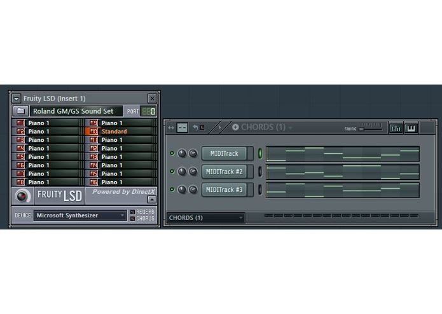The height and width of the screenshot is (314, 442).
Task: Click the Fruity LSD knob icon
Action: (22, 196)
